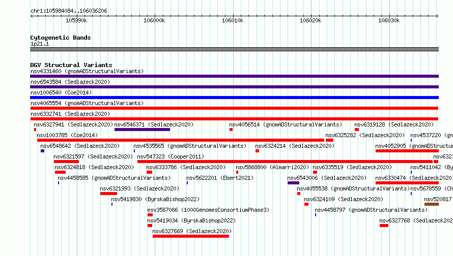Select the red bar under nsv547323
This screenshot has height=256, width=453.
coord(285,162)
